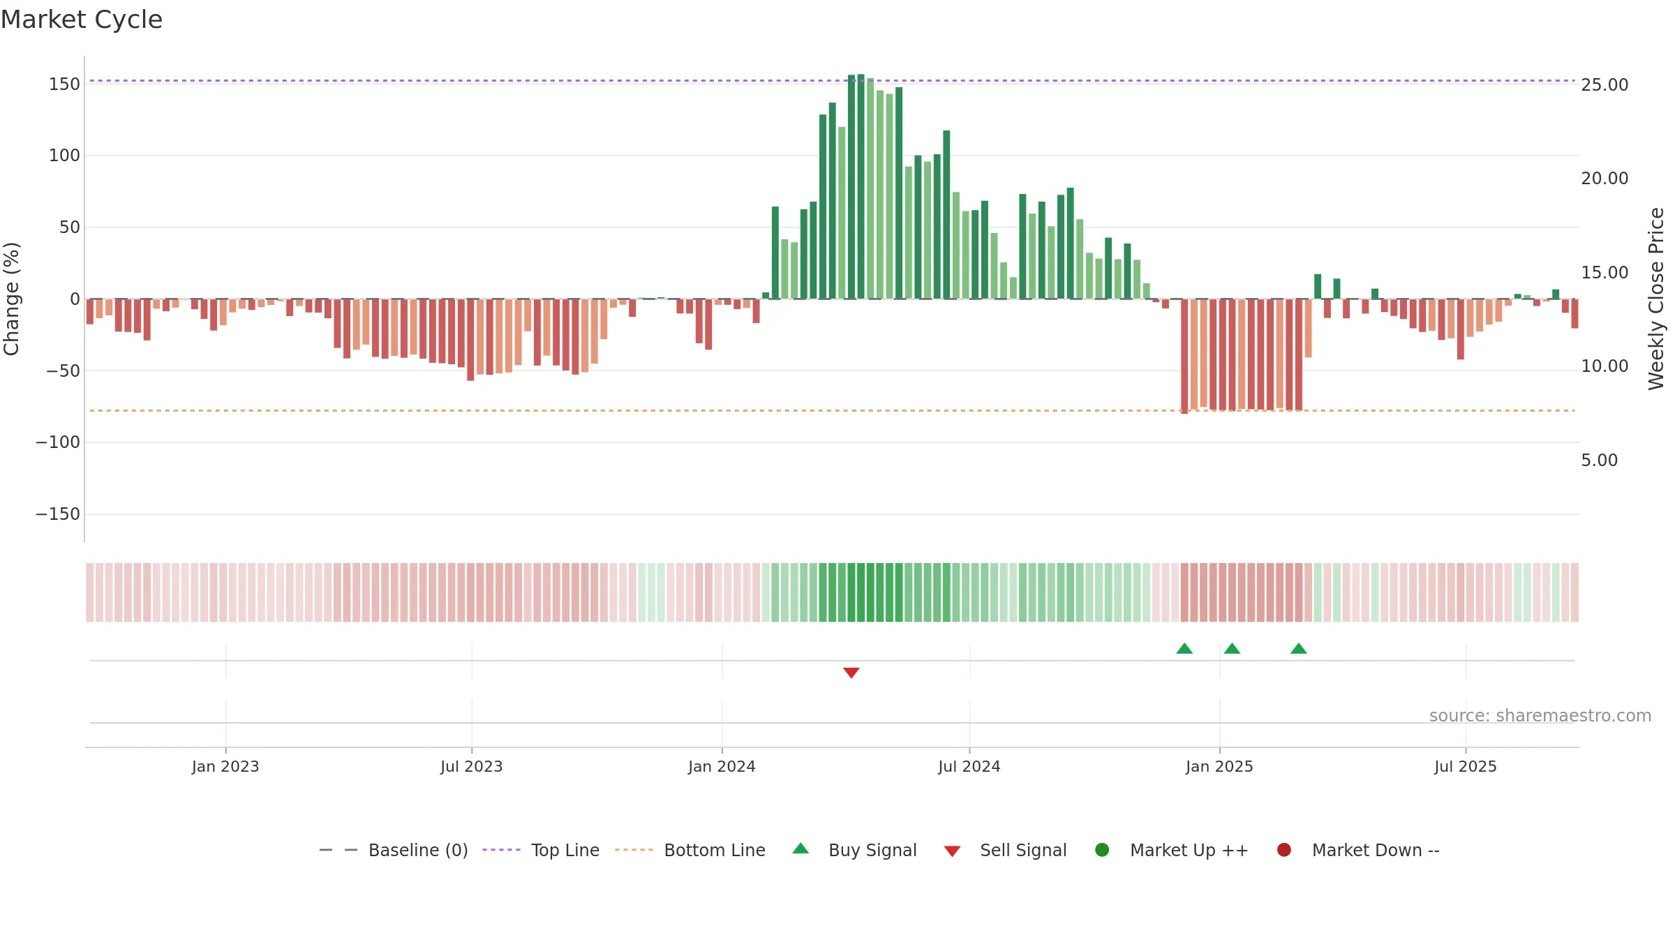The width and height of the screenshot is (1675, 942).
Task: Toggle Top Line legend entry
Action: click(541, 850)
